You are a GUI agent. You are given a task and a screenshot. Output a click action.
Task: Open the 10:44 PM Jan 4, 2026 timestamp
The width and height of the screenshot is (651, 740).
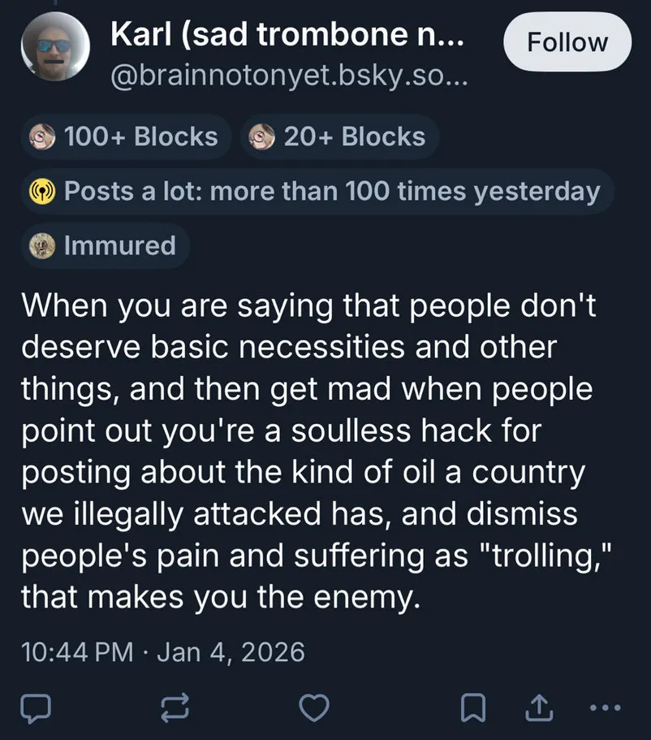pyautogui.click(x=162, y=651)
